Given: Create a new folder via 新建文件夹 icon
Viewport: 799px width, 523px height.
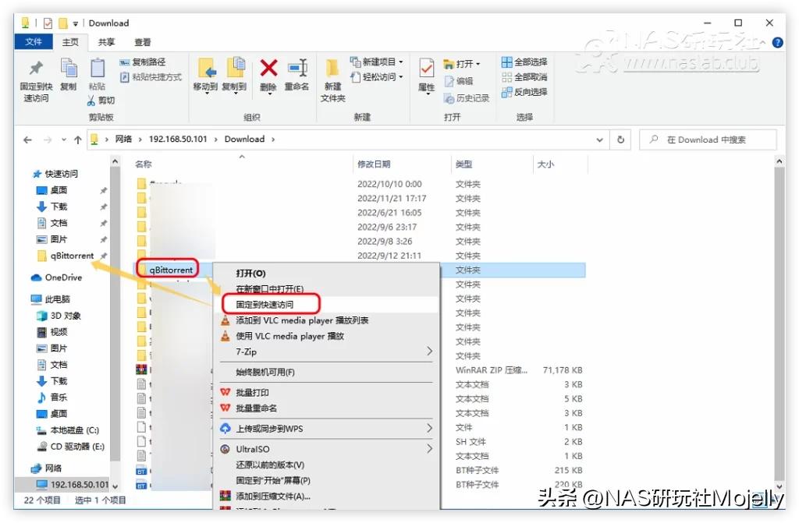Looking at the screenshot, I should tap(331, 75).
